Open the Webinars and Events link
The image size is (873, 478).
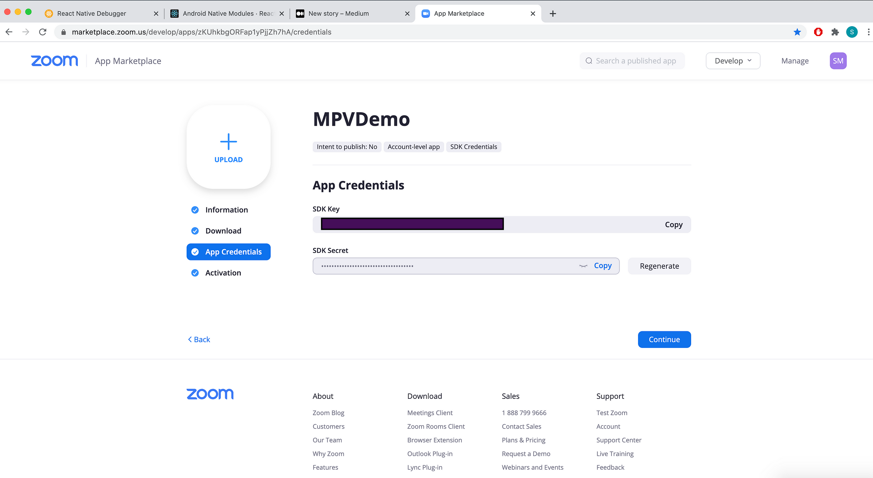533,467
